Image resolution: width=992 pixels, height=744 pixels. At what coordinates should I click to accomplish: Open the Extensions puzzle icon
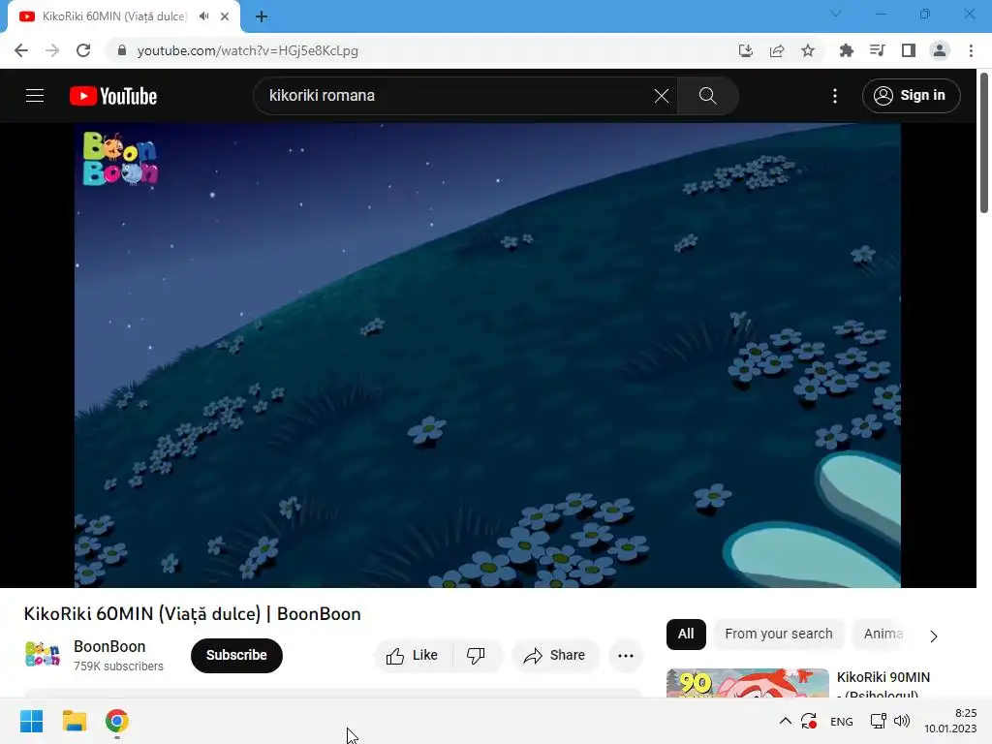coord(846,50)
